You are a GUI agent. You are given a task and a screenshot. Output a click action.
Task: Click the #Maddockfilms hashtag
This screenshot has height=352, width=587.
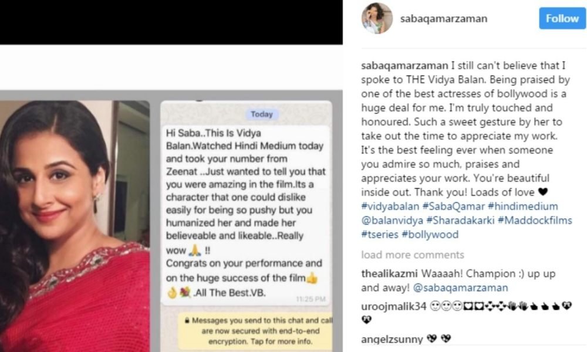pos(535,221)
